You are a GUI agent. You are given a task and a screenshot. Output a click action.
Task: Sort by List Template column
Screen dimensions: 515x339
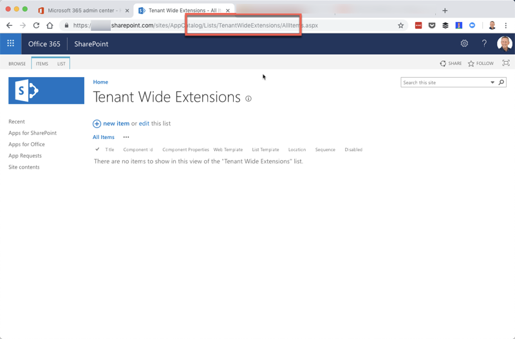[265, 150]
